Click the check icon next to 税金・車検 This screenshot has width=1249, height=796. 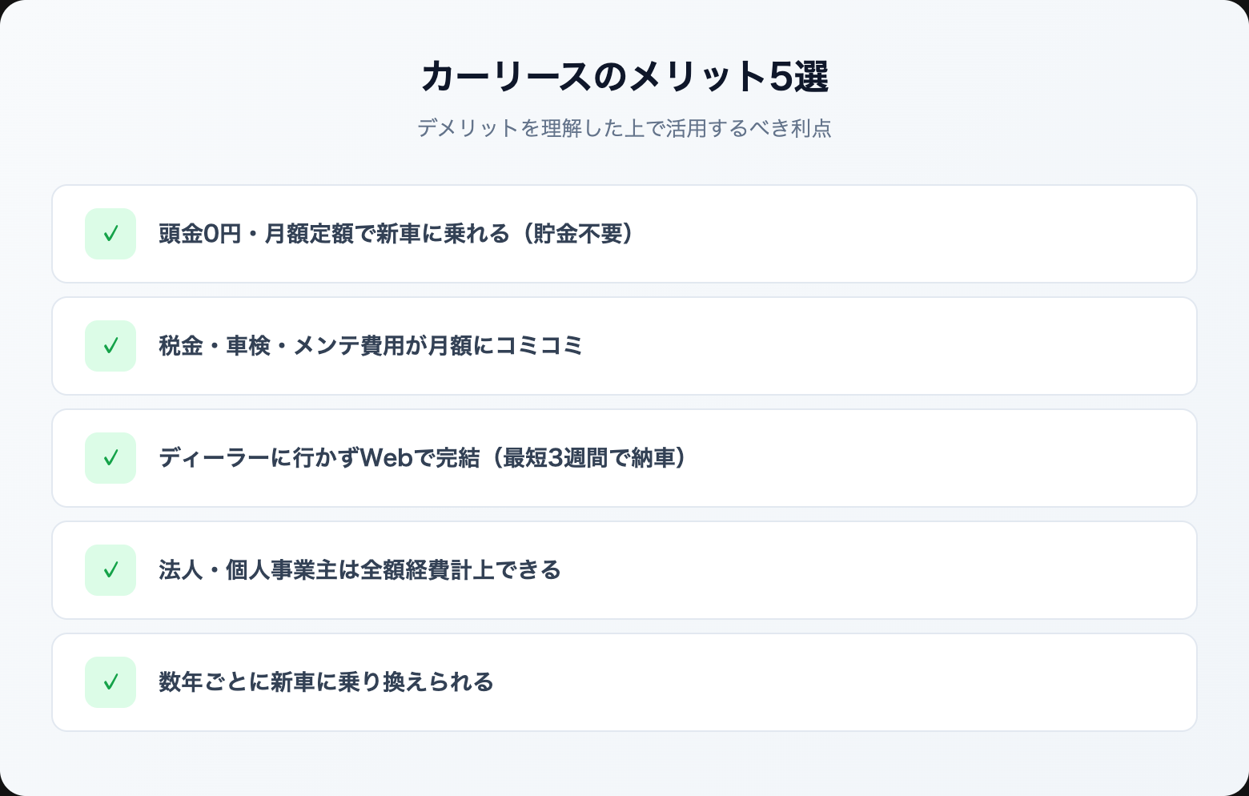[110, 346]
